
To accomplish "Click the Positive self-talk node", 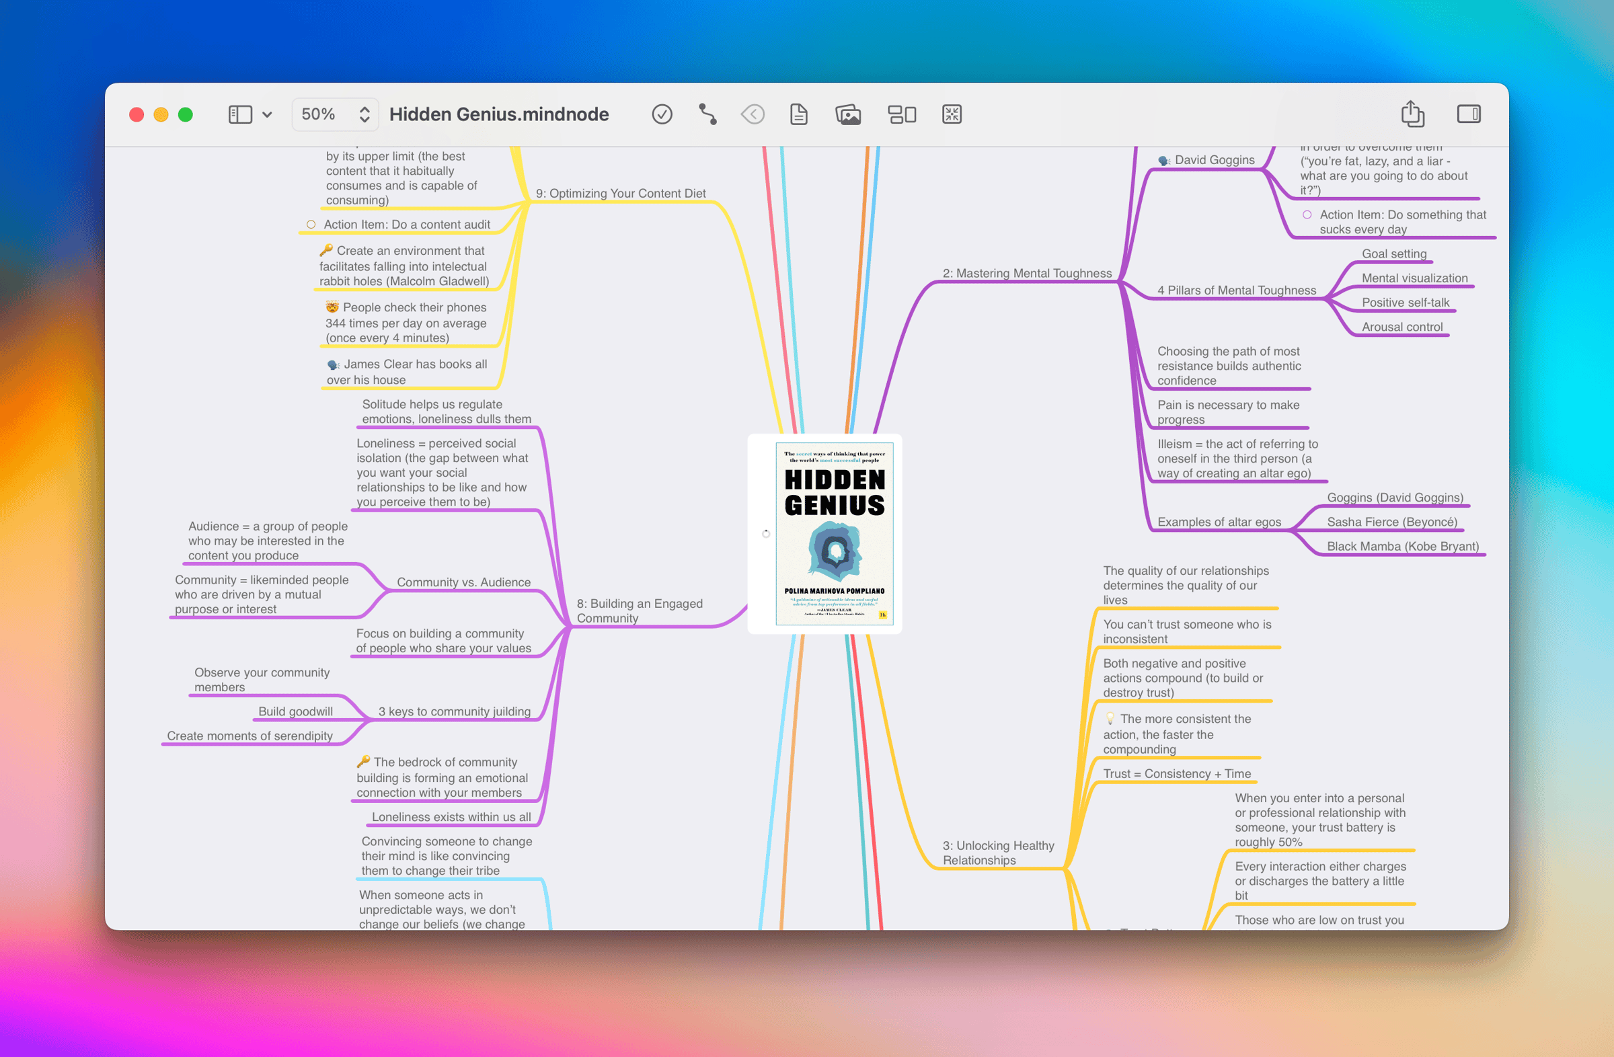I will click(x=1405, y=303).
